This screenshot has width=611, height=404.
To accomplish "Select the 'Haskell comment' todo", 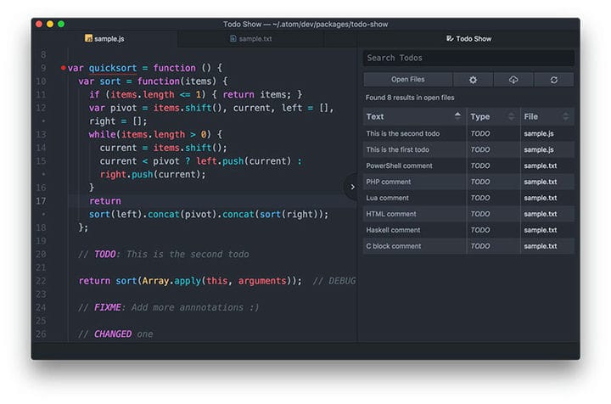I will [468, 230].
